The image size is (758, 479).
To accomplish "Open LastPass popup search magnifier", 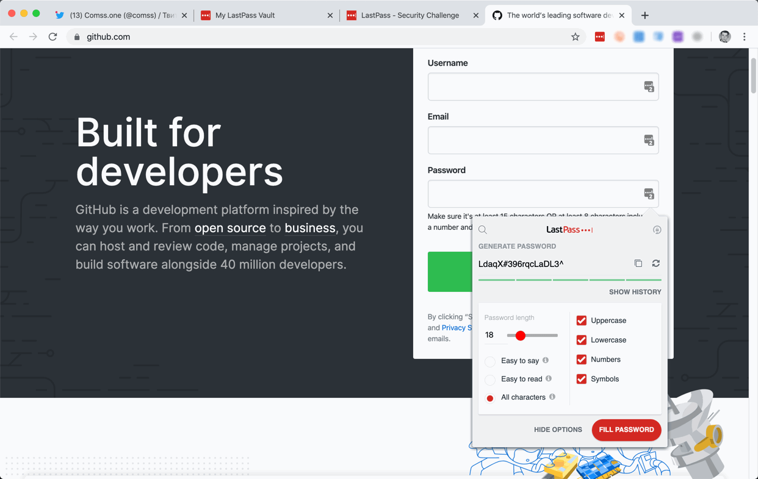I will (x=483, y=230).
